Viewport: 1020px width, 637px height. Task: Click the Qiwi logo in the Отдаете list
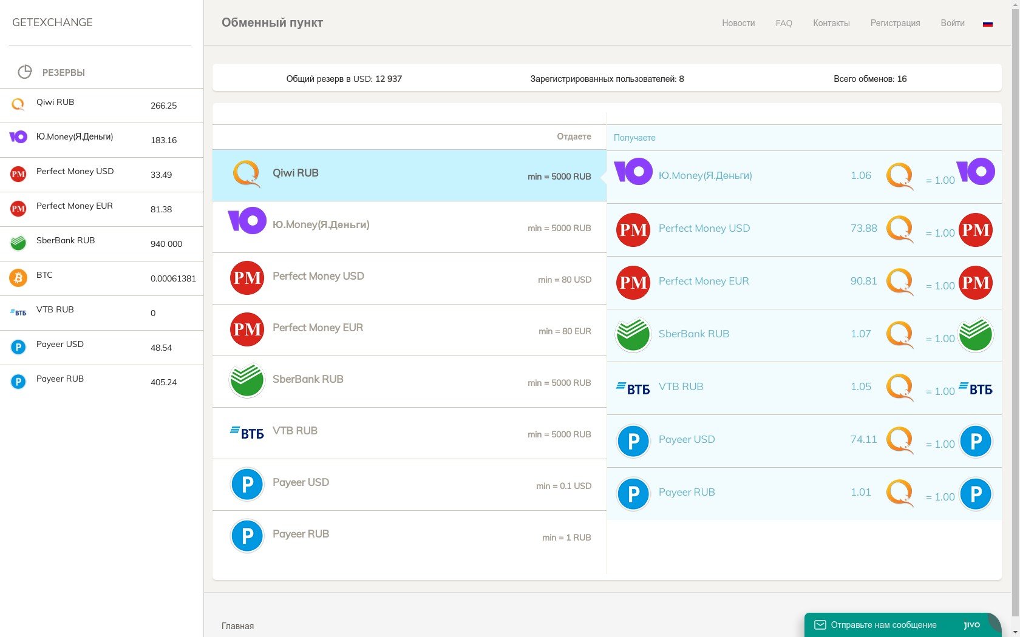click(x=246, y=174)
